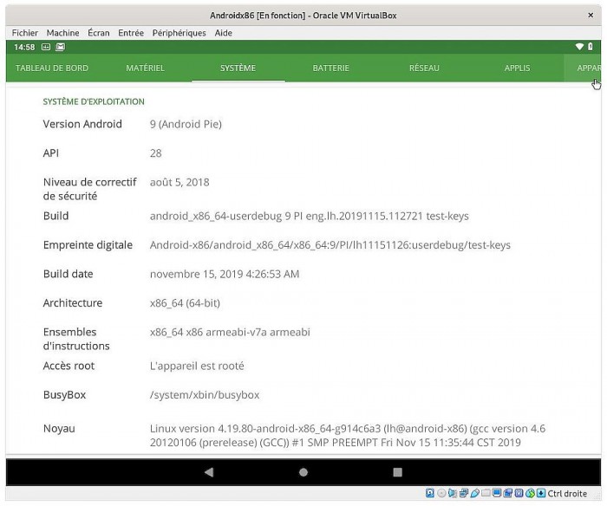
Task: Click the display settings status icon
Action: 497,494
